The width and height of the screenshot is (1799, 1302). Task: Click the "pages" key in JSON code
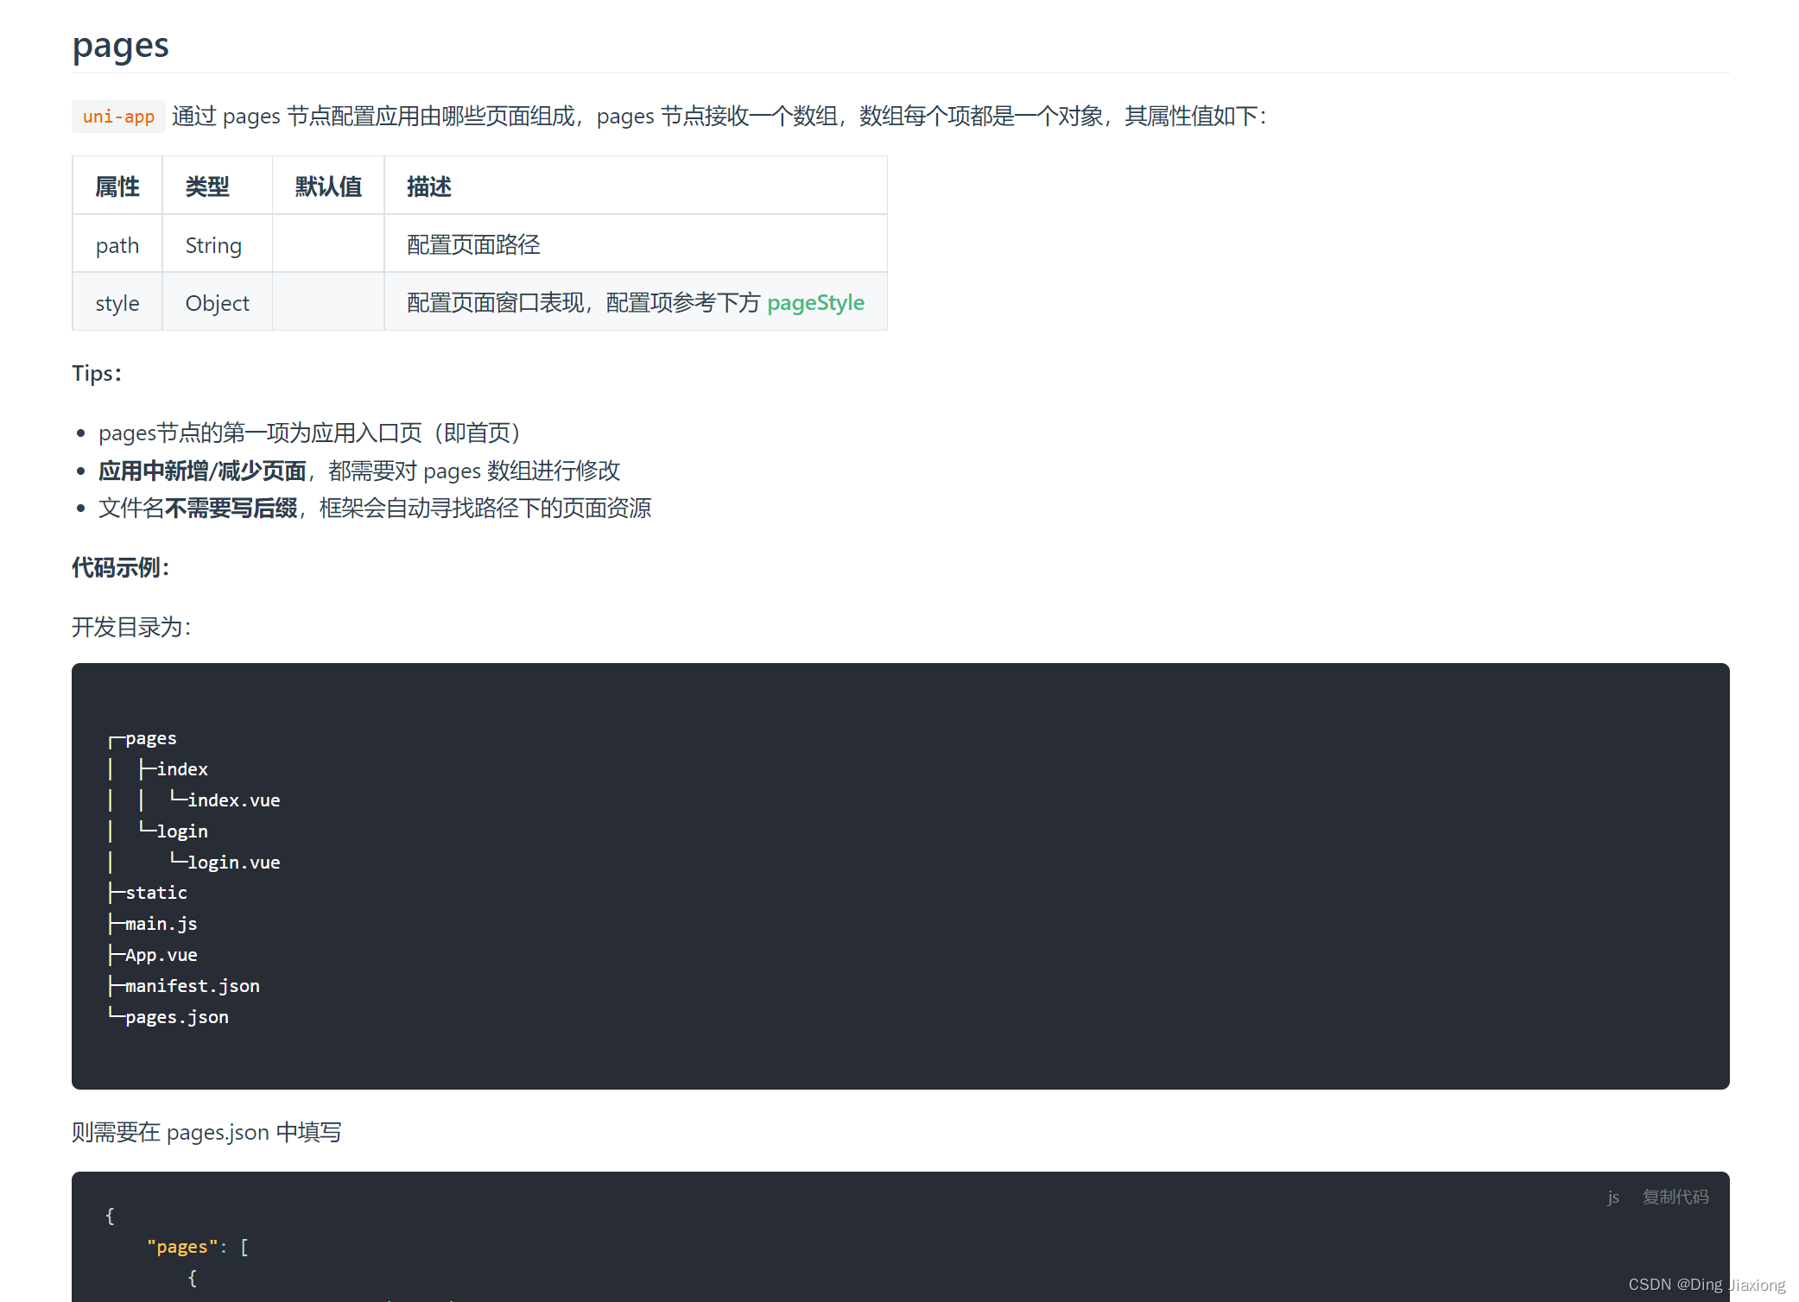click(181, 1247)
